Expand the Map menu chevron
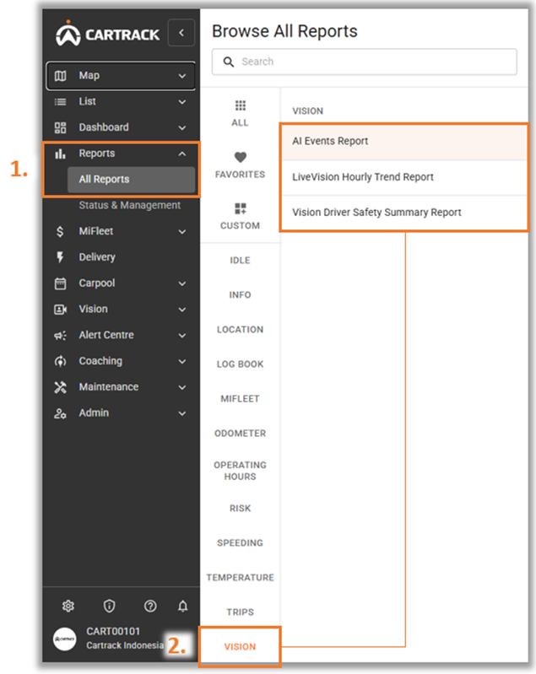536x674 pixels. pos(182,76)
